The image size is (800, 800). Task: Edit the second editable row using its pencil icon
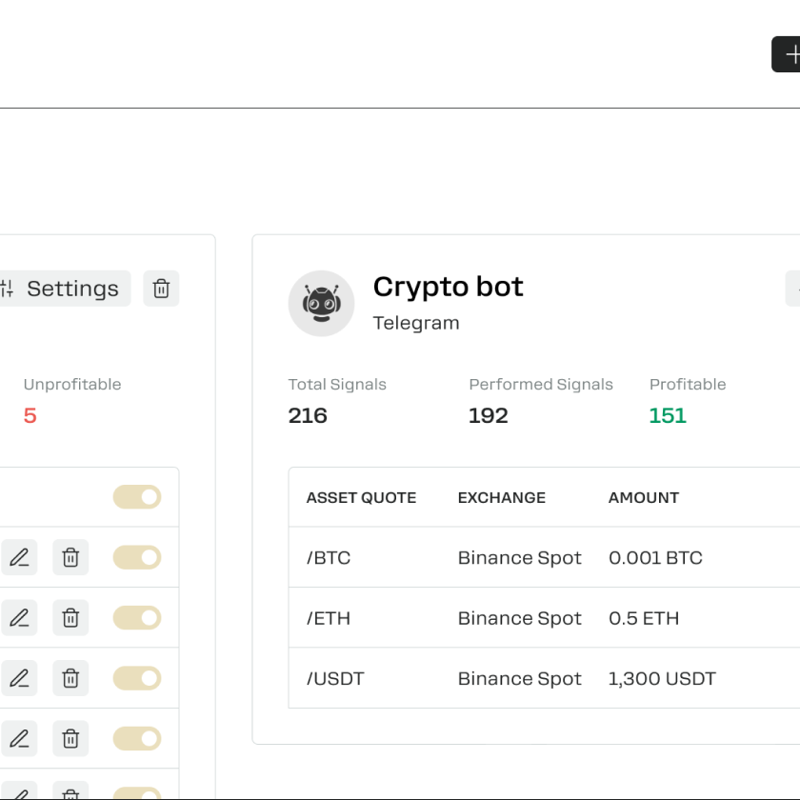point(19,618)
